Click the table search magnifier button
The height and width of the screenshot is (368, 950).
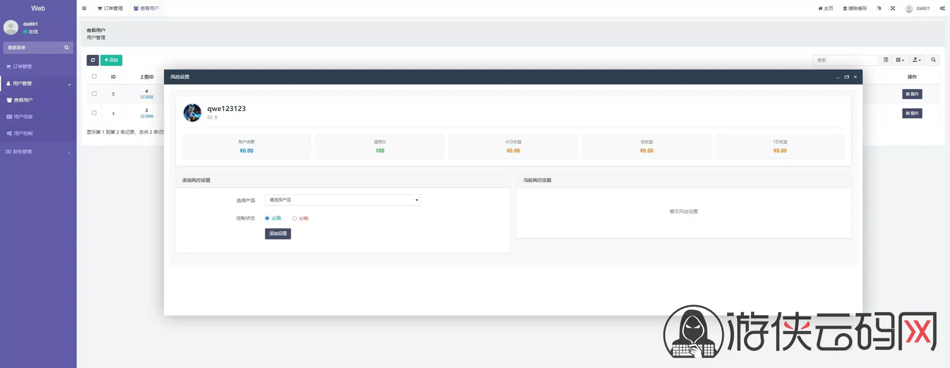933,60
